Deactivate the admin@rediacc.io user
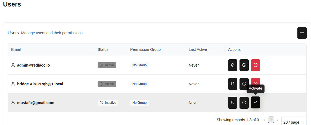Screen dimensions: 311x125 coord(256,65)
